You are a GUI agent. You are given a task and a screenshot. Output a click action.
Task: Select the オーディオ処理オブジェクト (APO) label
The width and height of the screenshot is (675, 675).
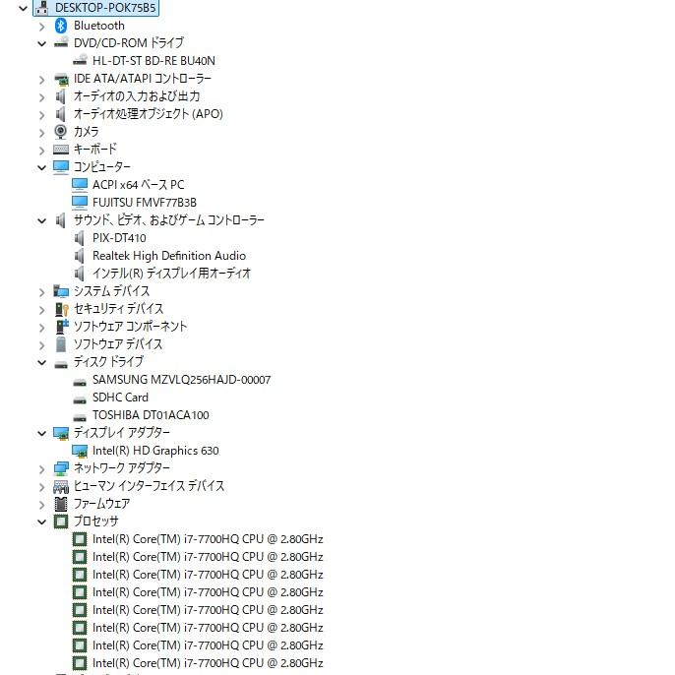point(148,114)
